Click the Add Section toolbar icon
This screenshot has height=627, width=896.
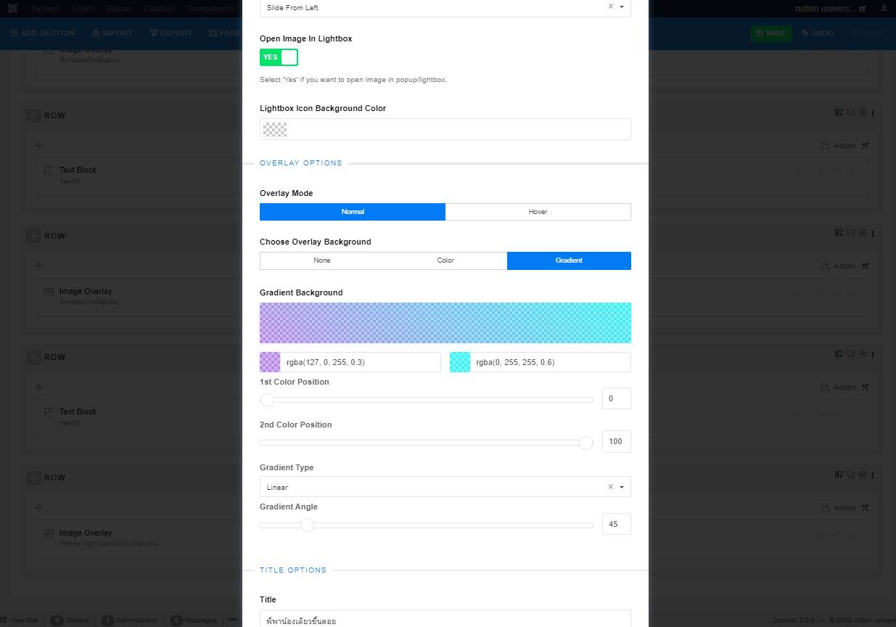pos(15,33)
